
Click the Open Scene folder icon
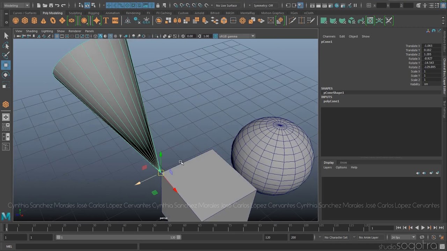coord(45,5)
